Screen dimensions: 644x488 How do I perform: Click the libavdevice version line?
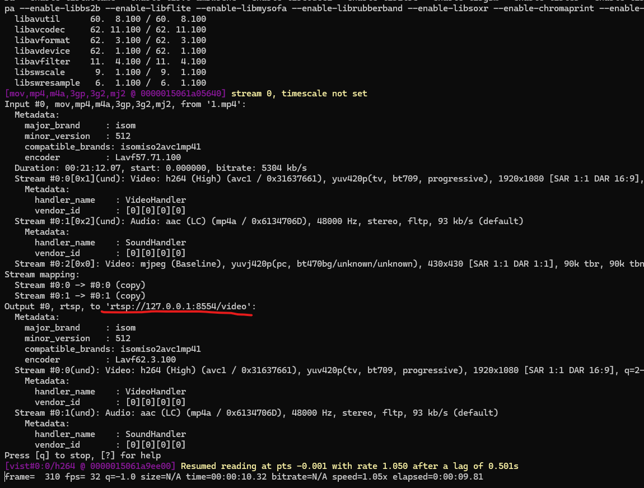click(110, 51)
